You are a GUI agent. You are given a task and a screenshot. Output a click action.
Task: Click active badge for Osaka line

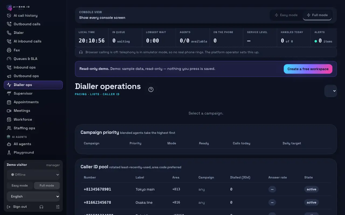(x=312, y=203)
